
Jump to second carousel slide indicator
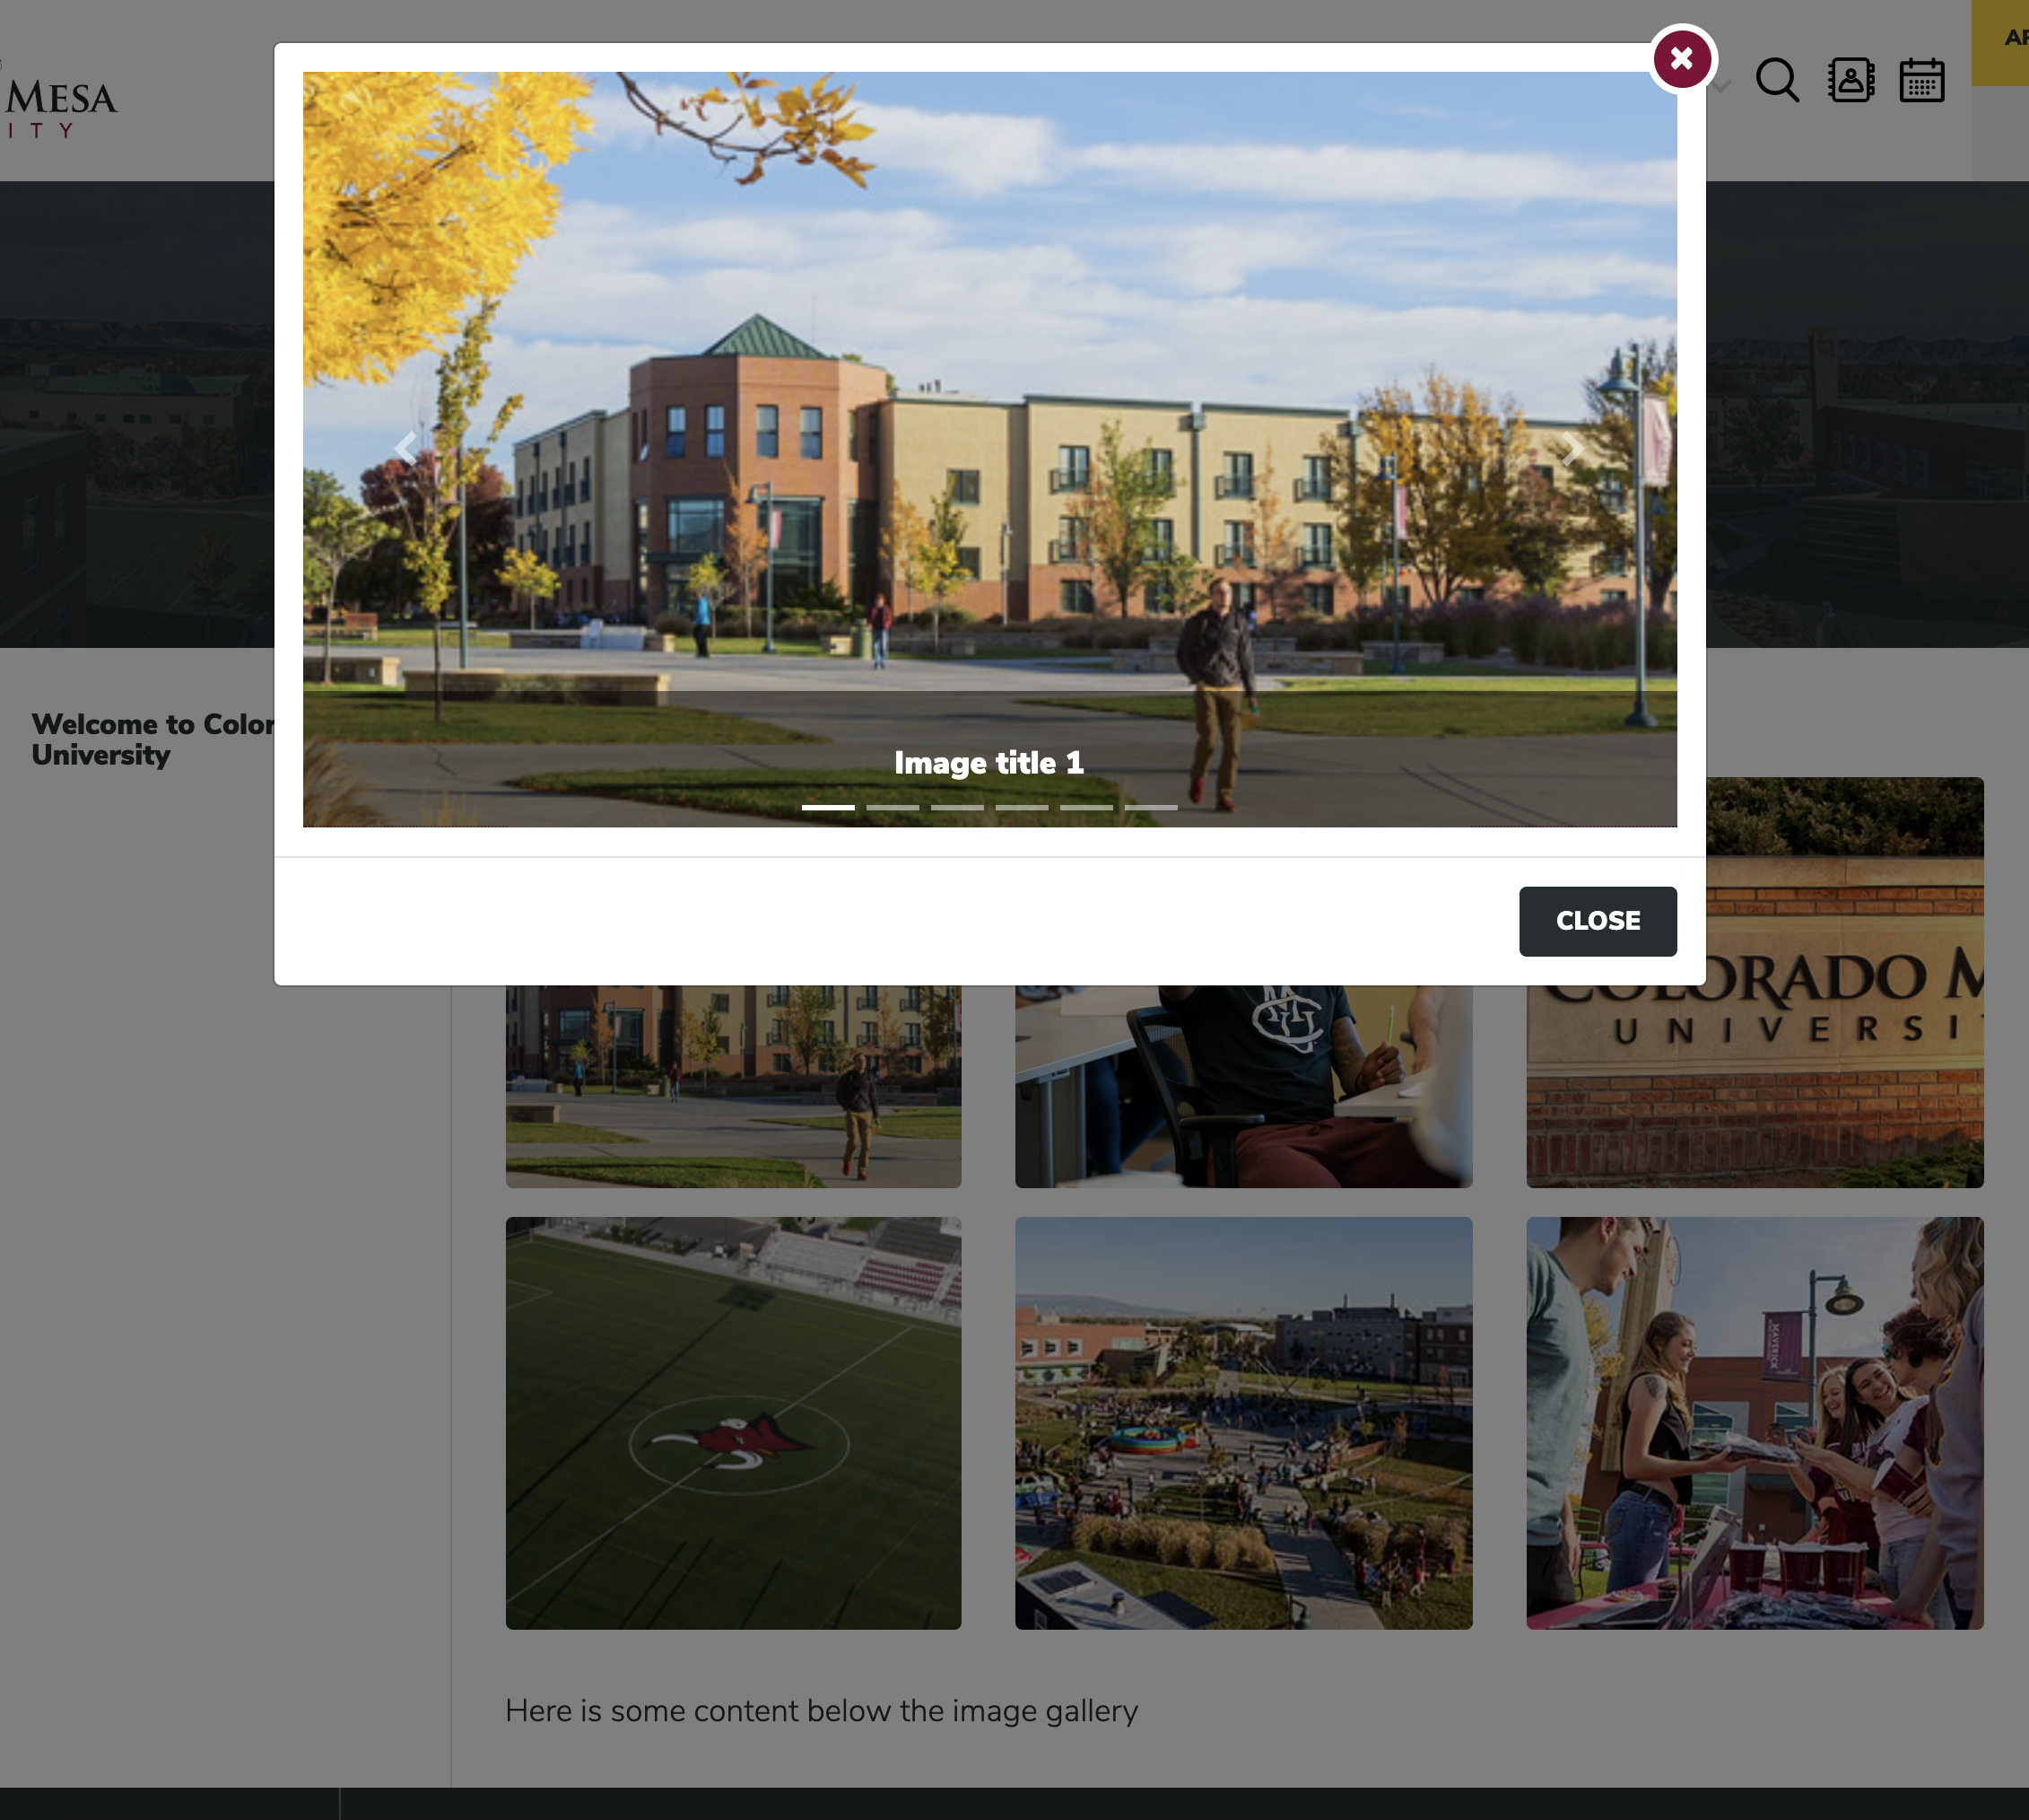click(x=893, y=807)
